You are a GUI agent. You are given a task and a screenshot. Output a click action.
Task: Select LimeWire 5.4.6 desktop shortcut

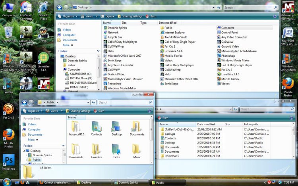[43, 61]
